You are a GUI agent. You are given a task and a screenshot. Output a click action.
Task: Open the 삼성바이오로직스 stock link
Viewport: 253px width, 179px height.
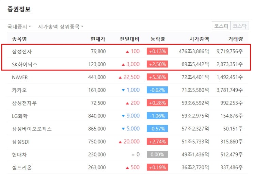tap(32, 129)
